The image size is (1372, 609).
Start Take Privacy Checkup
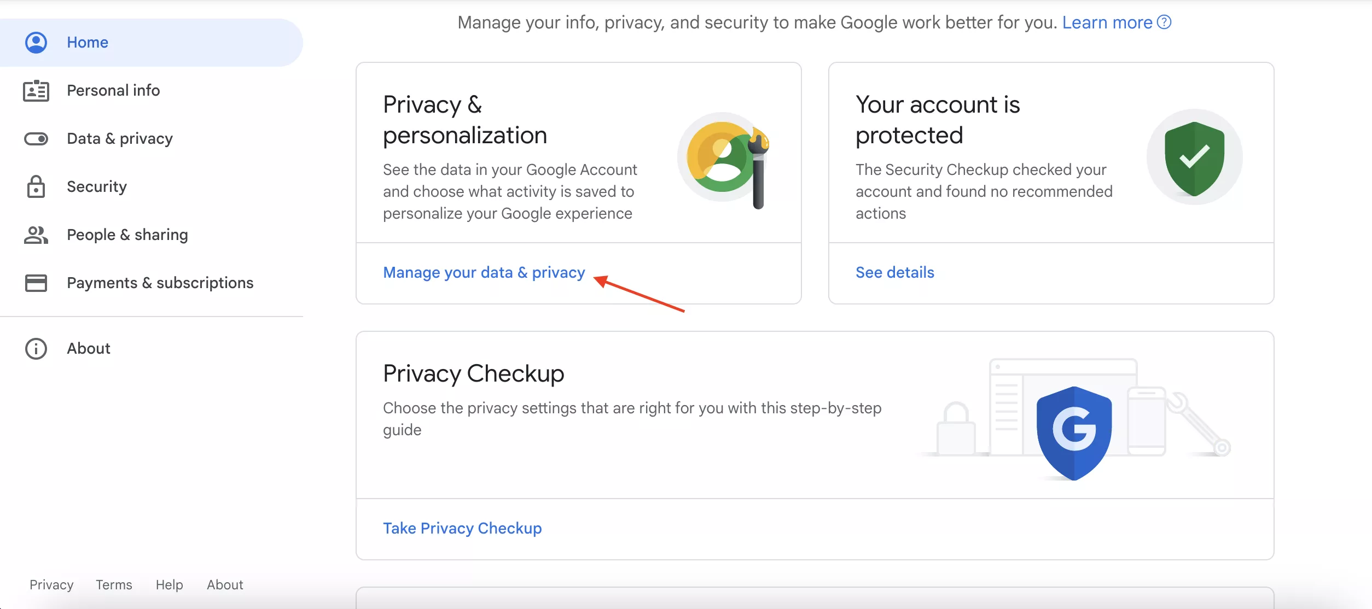tap(462, 528)
